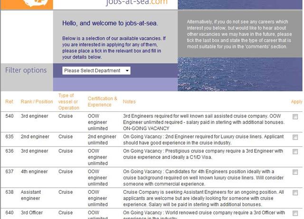This screenshot has width=304, height=219.
Task: Tick the Apply checkbox for job 540
Action: (x=295, y=117)
